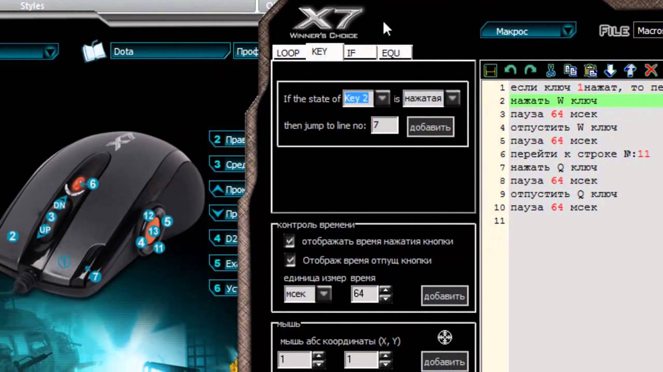Screen dimensions: 663x372
Task: Click the X coordinate input field
Action: (x=295, y=360)
